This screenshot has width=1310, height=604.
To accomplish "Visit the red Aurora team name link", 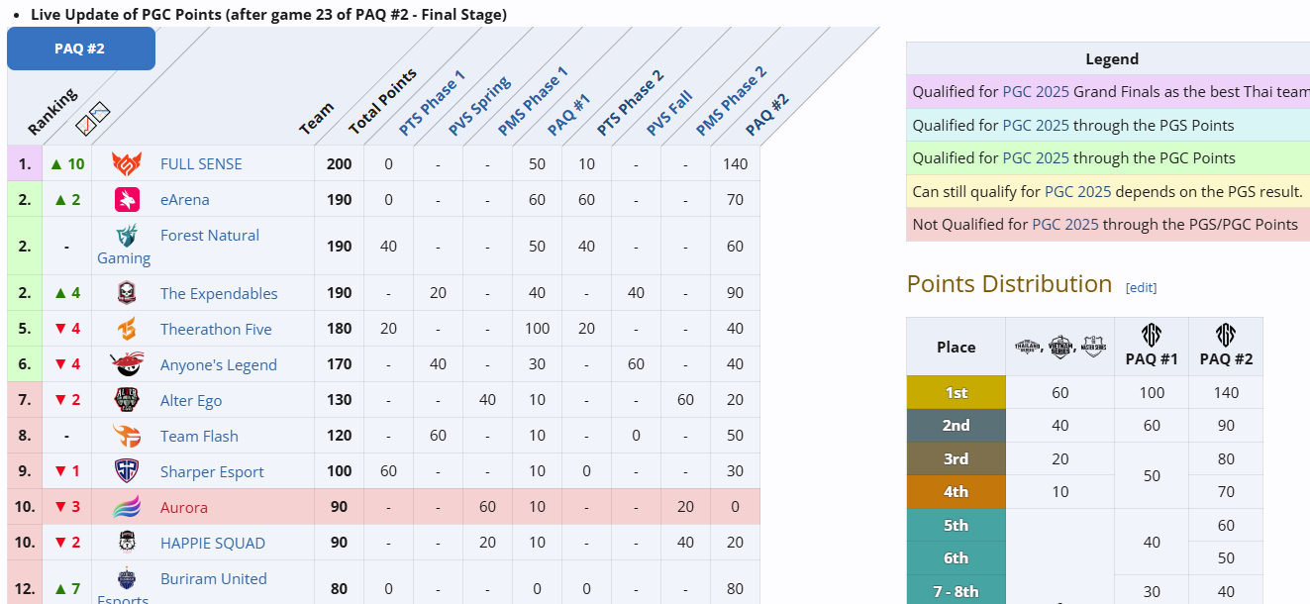I will click(184, 507).
